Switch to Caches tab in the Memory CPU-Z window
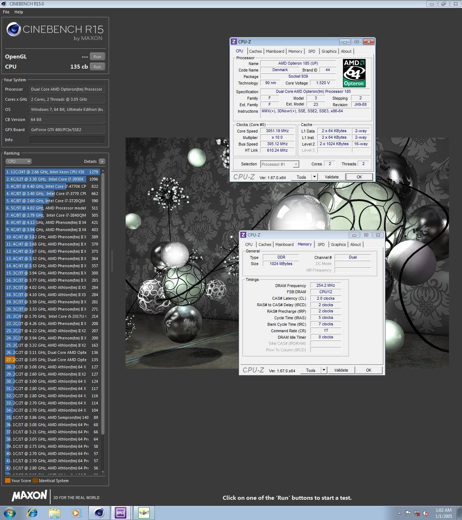The height and width of the screenshot is (520, 462). pyautogui.click(x=265, y=244)
